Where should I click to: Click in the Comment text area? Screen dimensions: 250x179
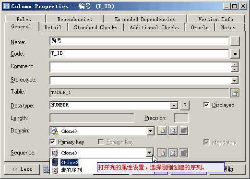(x=141, y=67)
